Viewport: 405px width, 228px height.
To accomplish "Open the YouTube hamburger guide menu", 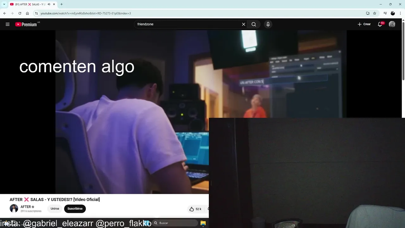I will (x=8, y=24).
